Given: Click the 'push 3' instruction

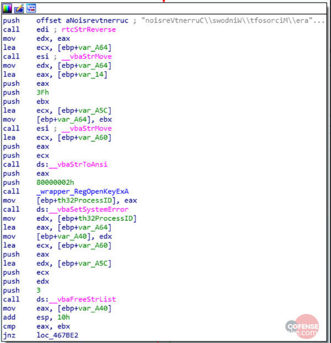Looking at the screenshot, I should 22,291.
